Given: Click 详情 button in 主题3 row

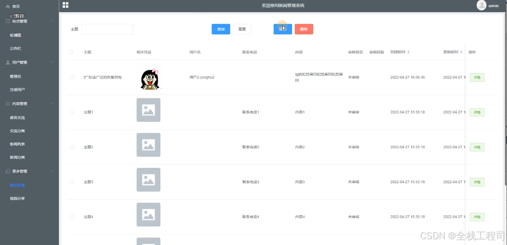Looking at the screenshot, I should click(x=477, y=182).
